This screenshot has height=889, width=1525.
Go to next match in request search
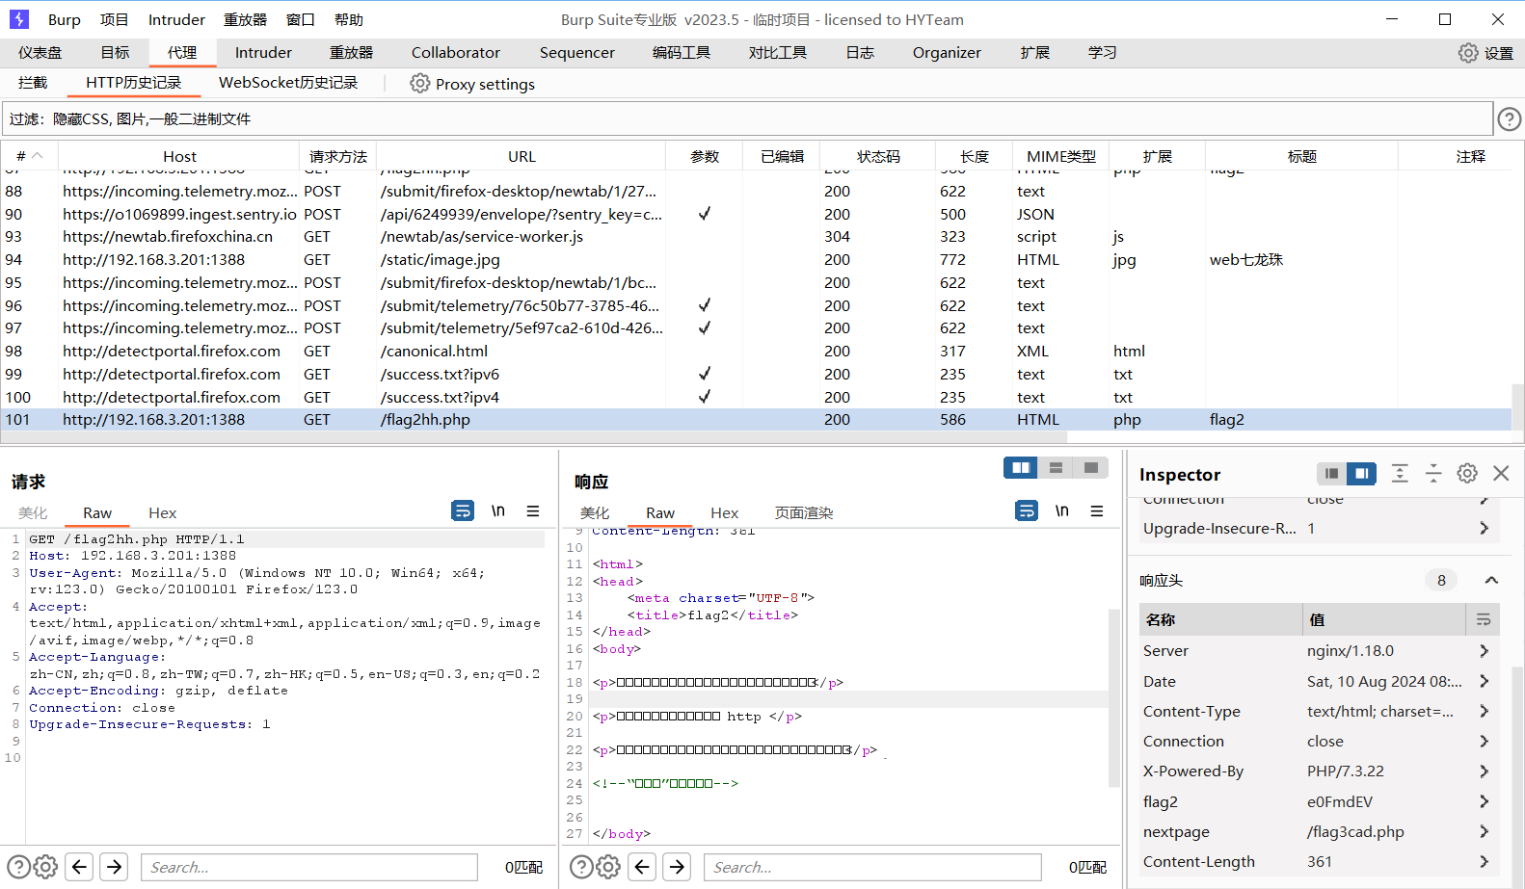tap(115, 867)
